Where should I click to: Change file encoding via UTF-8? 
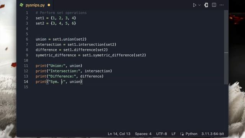(162, 134)
